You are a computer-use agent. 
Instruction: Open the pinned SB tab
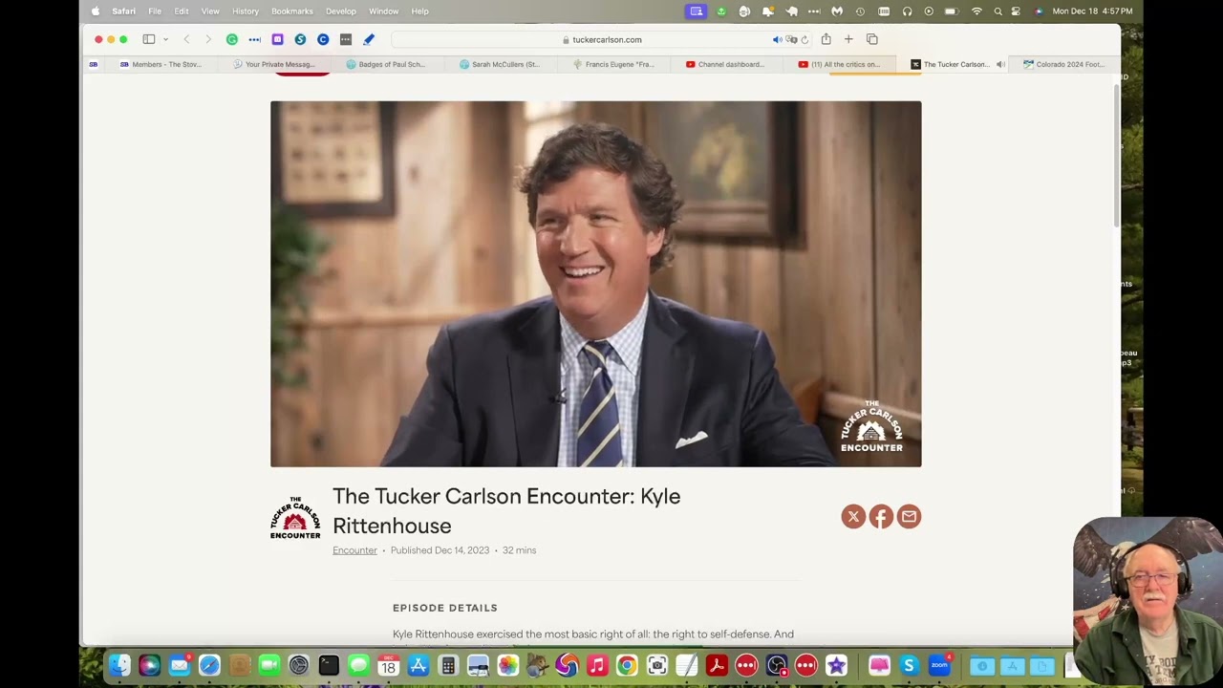[x=94, y=64]
